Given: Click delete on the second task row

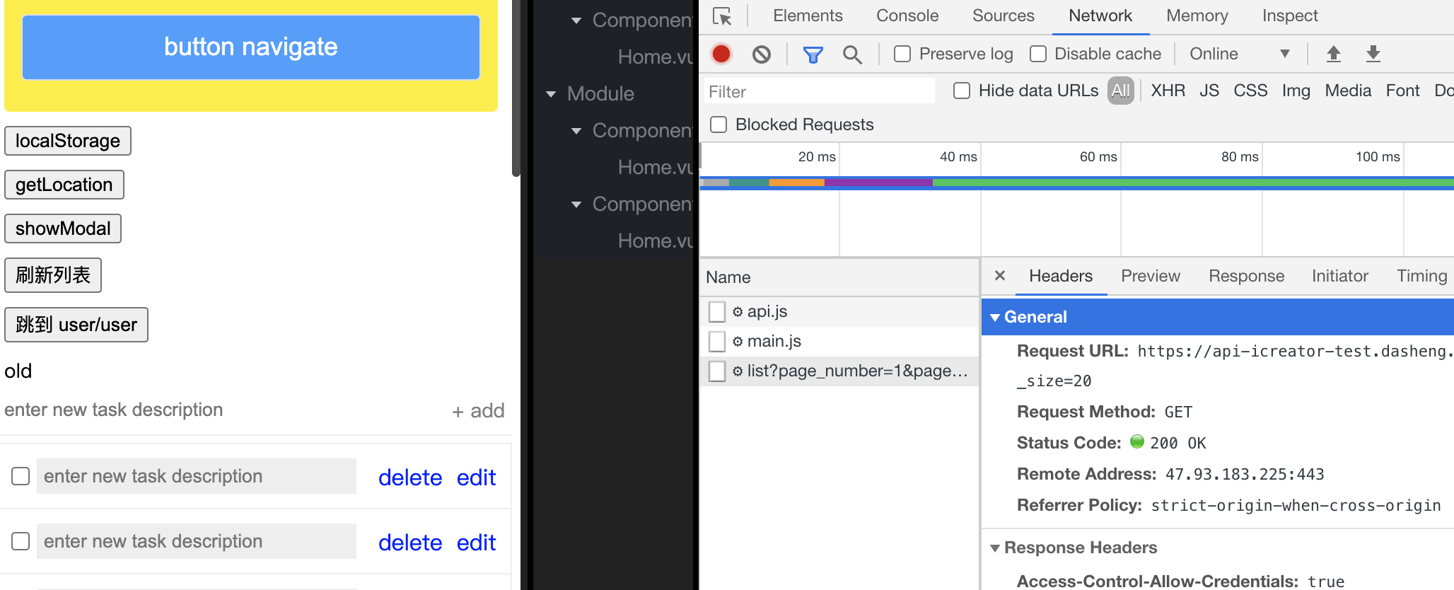Looking at the screenshot, I should [410, 543].
